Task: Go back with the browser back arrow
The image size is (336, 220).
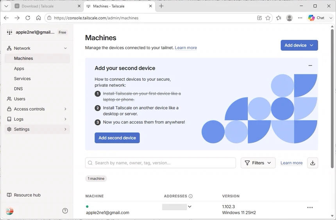Action: (x=6, y=18)
